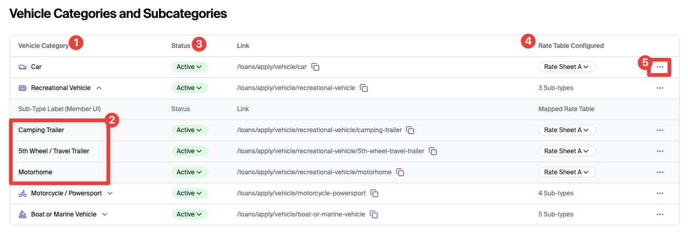Copy the motorcycle-powersport link

point(374,193)
